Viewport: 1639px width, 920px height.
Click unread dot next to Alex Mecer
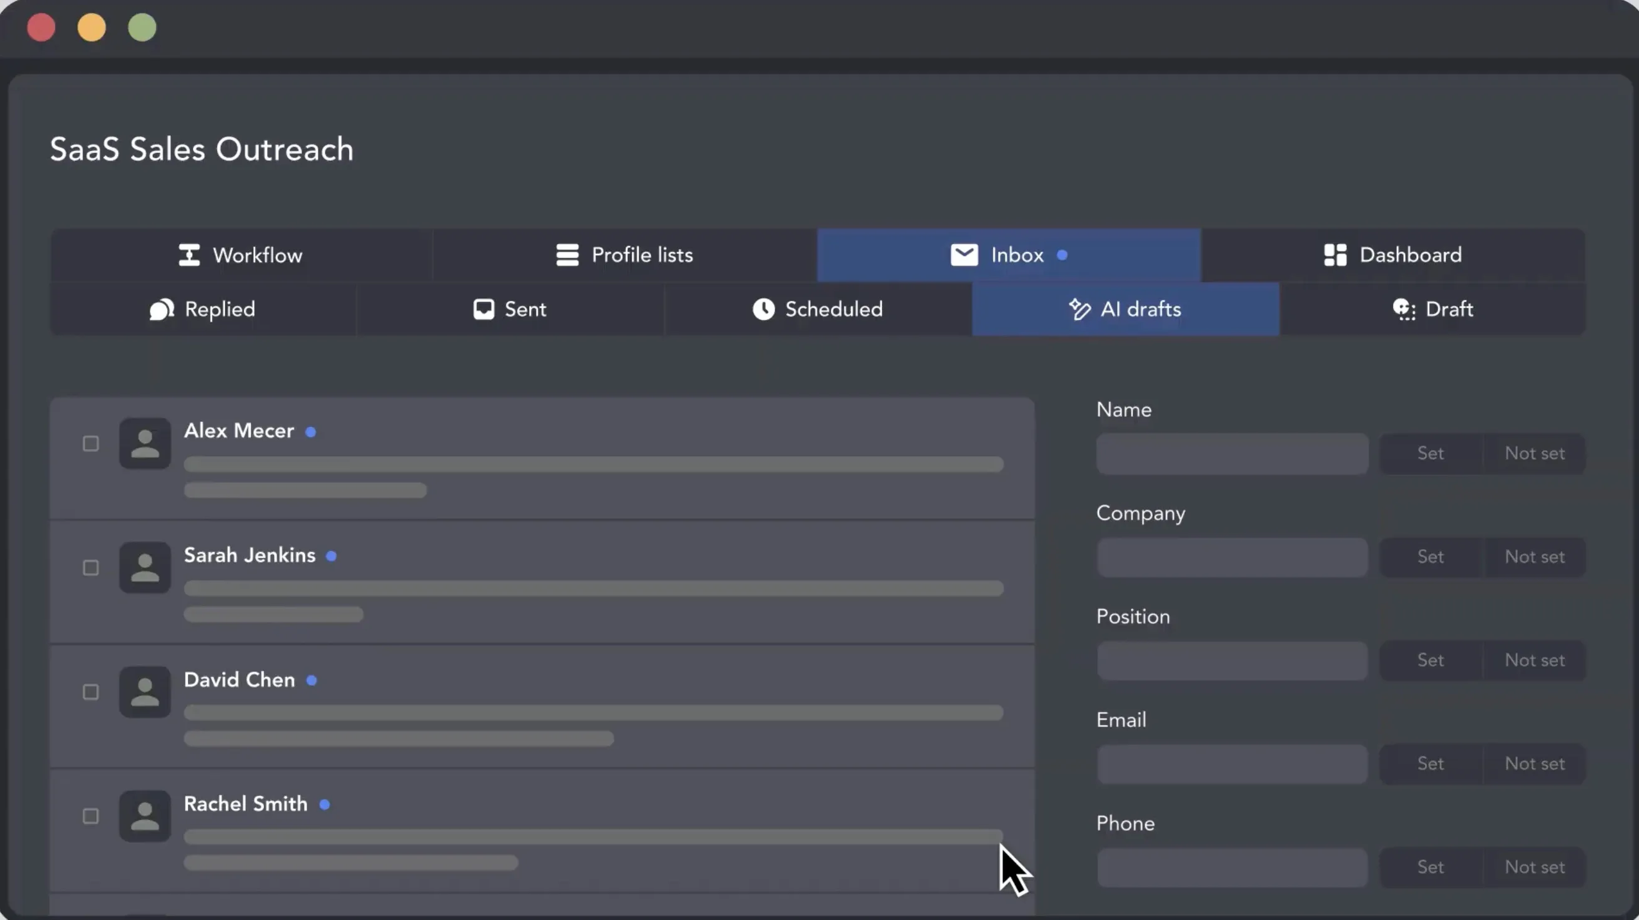point(310,432)
